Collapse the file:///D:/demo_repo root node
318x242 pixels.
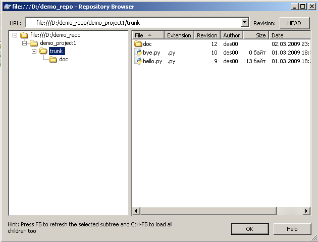[x=15, y=35]
